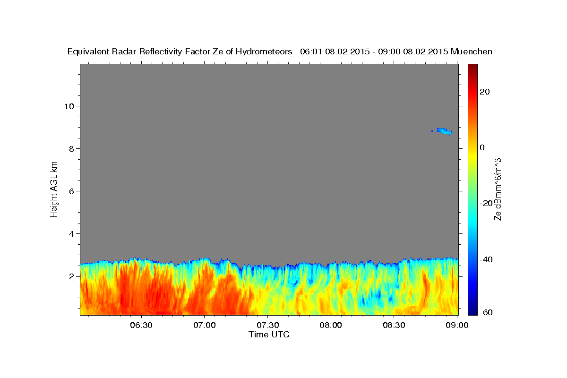The width and height of the screenshot is (567, 378).
Task: Click the height axis label '4'
Action: (x=72, y=233)
